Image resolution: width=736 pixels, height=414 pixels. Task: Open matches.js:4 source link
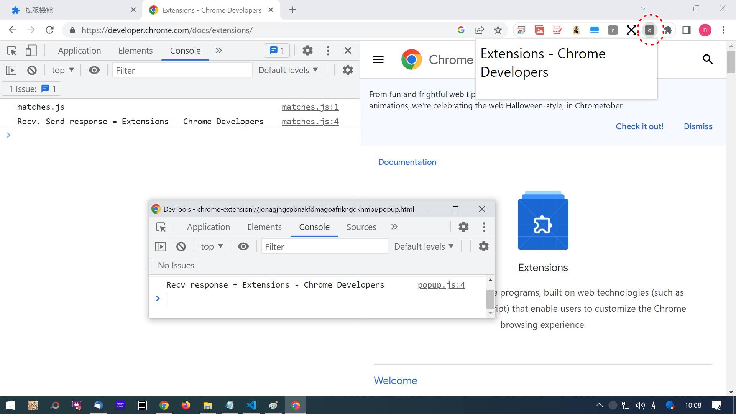(x=310, y=122)
